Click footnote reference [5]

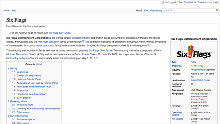pos(97,58)
